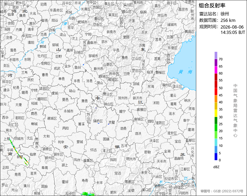Click the dBZ unit label under legend
The image size is (247, 196).
[x=216, y=167]
